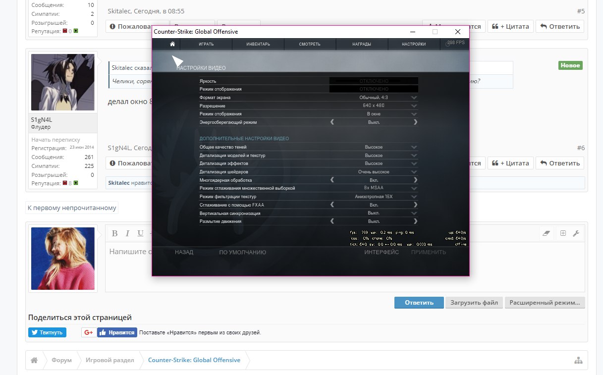Reply to post #6 via Ответить
This screenshot has height=375, width=603.
[x=560, y=163]
